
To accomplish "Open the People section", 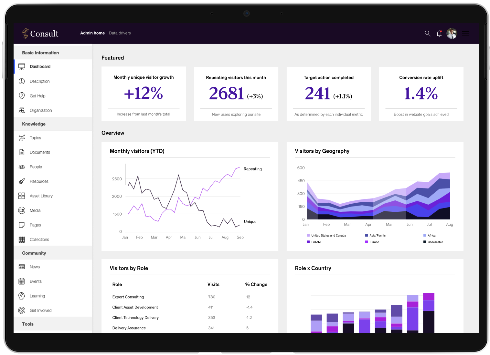I will pyautogui.click(x=53, y=167).
